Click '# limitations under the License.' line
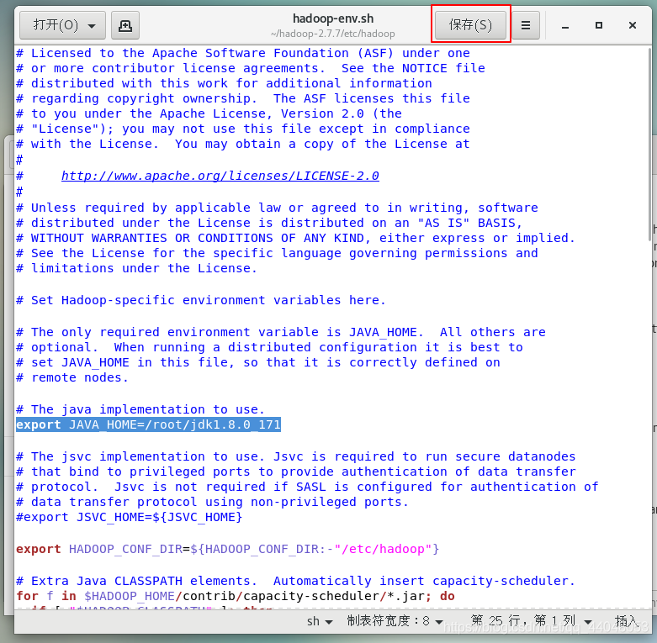657x643 pixels. point(136,268)
